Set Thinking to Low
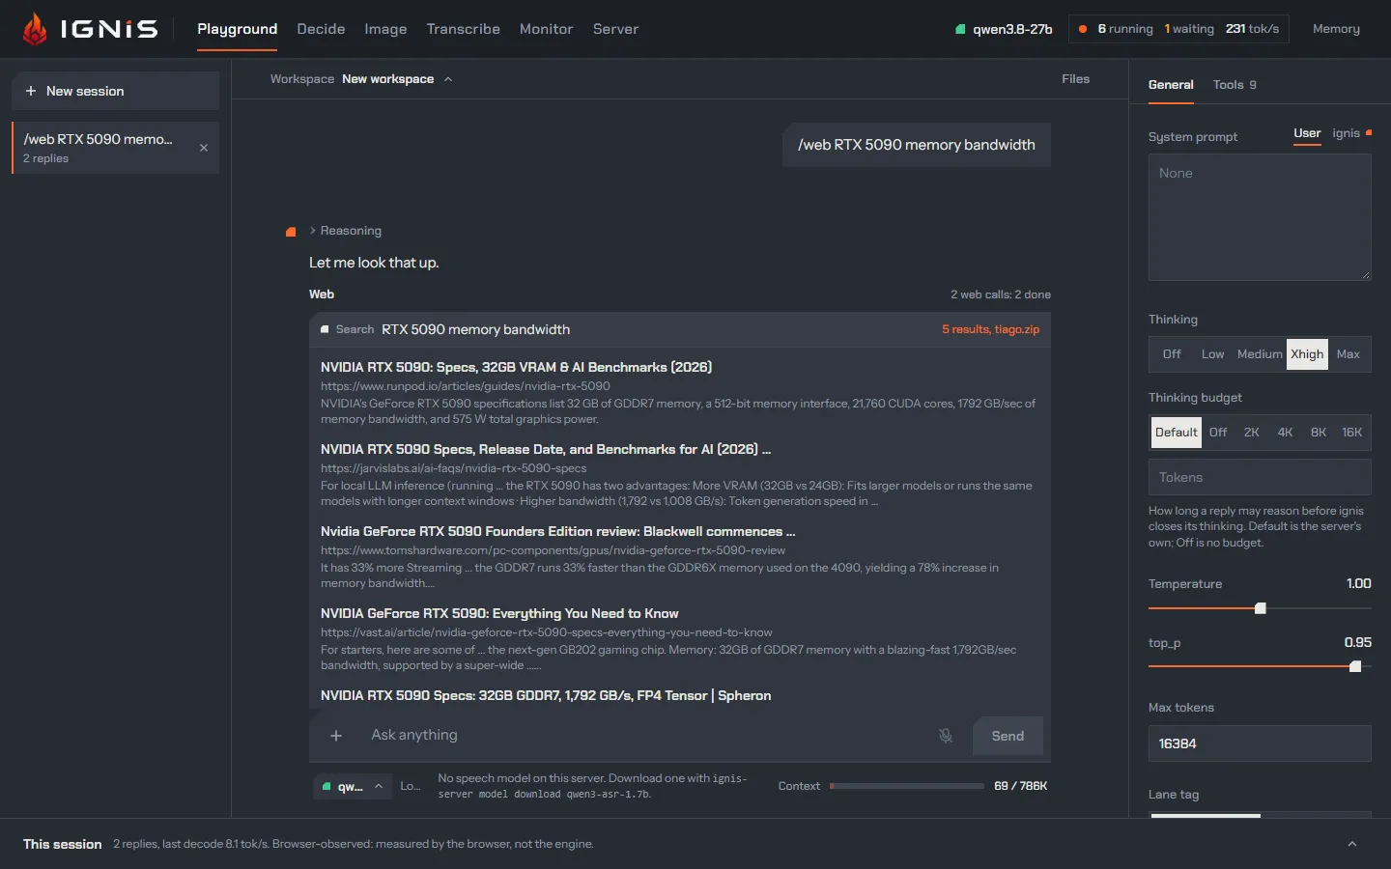 coord(1212,354)
